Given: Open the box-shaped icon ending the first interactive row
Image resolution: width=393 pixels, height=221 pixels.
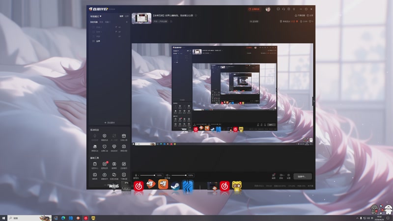Looking at the screenshot, I should [124, 137].
